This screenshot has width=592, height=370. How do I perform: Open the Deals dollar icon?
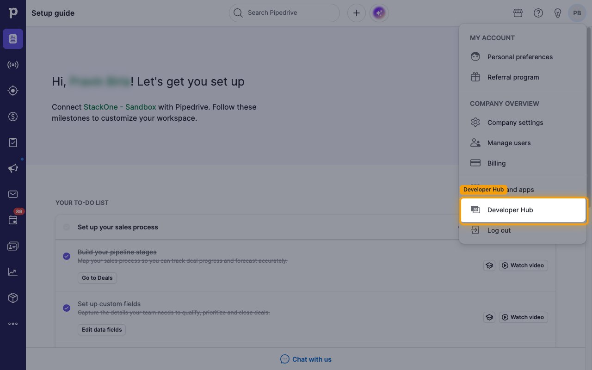pyautogui.click(x=13, y=117)
